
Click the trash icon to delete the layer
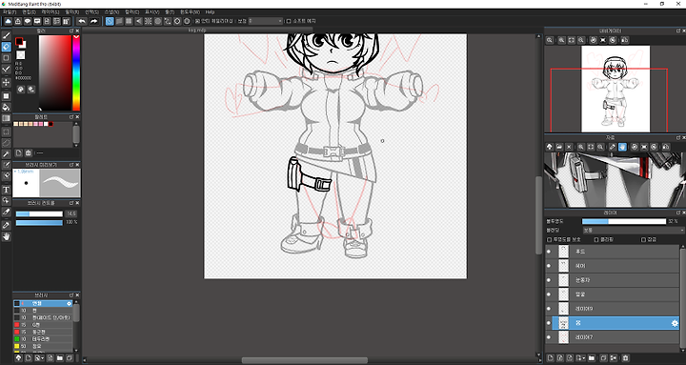(626, 358)
